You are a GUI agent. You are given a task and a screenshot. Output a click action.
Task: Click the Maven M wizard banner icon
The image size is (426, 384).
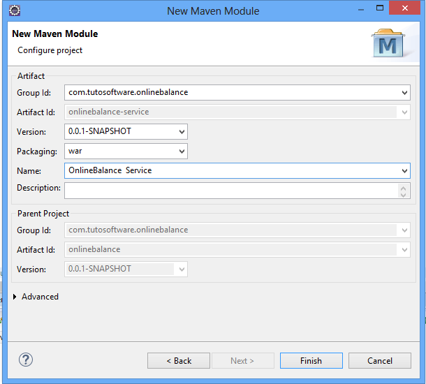click(388, 43)
